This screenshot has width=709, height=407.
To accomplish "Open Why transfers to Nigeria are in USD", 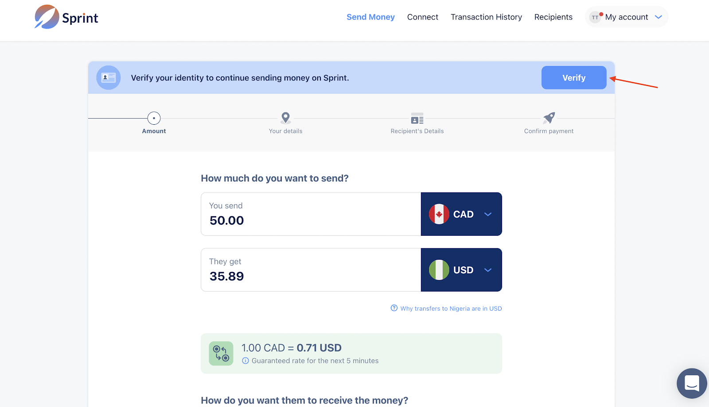I will [451, 308].
